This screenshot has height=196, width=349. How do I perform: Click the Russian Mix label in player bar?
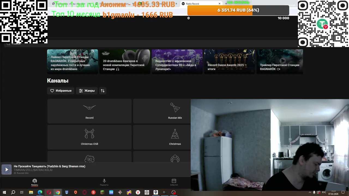[22, 173]
